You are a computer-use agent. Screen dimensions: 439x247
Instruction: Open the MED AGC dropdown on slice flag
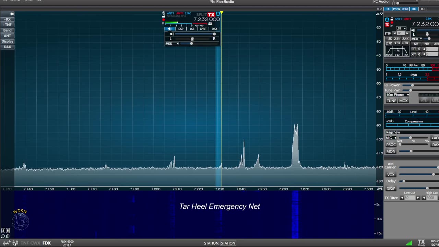pos(172,44)
